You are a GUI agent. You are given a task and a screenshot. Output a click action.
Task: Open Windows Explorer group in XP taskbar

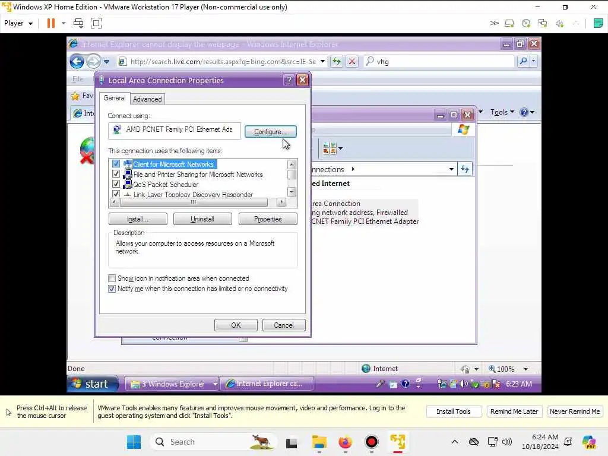(x=172, y=384)
